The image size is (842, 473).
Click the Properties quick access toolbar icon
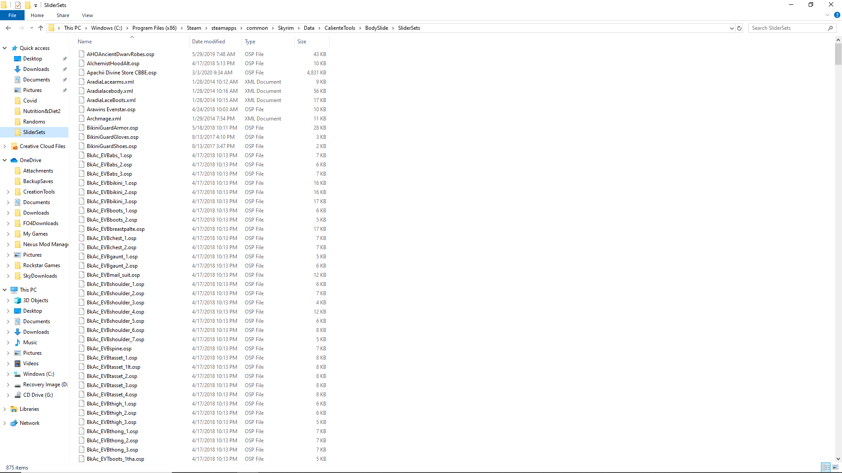(18, 5)
